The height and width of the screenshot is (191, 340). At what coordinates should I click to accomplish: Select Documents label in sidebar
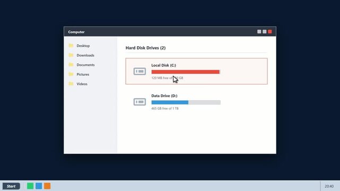coord(85,65)
